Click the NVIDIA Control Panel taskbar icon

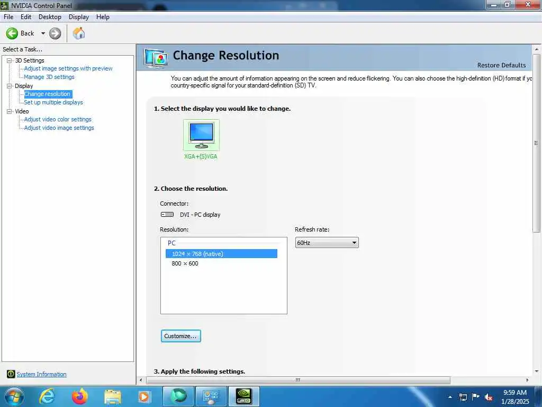(243, 396)
